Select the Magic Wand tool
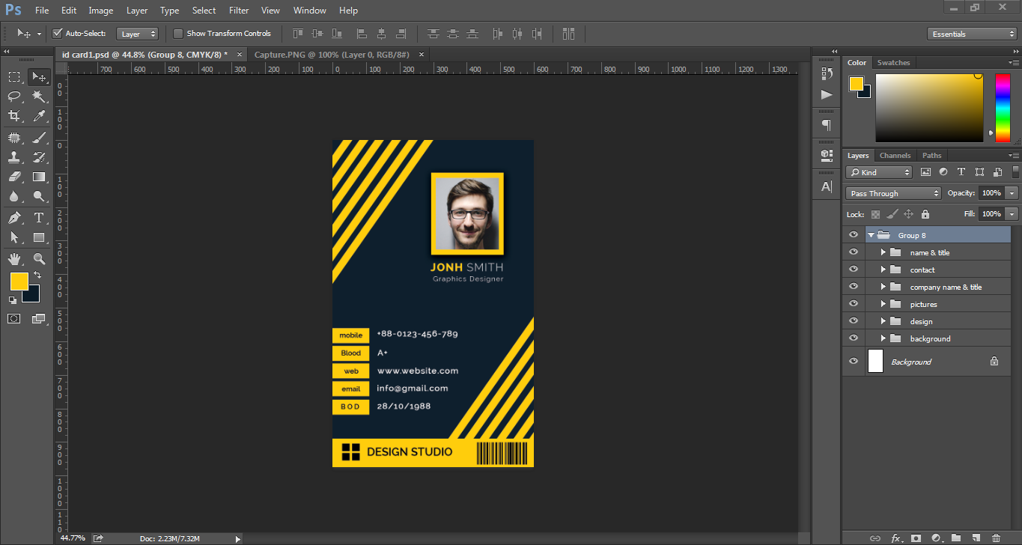This screenshot has width=1022, height=545. [x=39, y=96]
